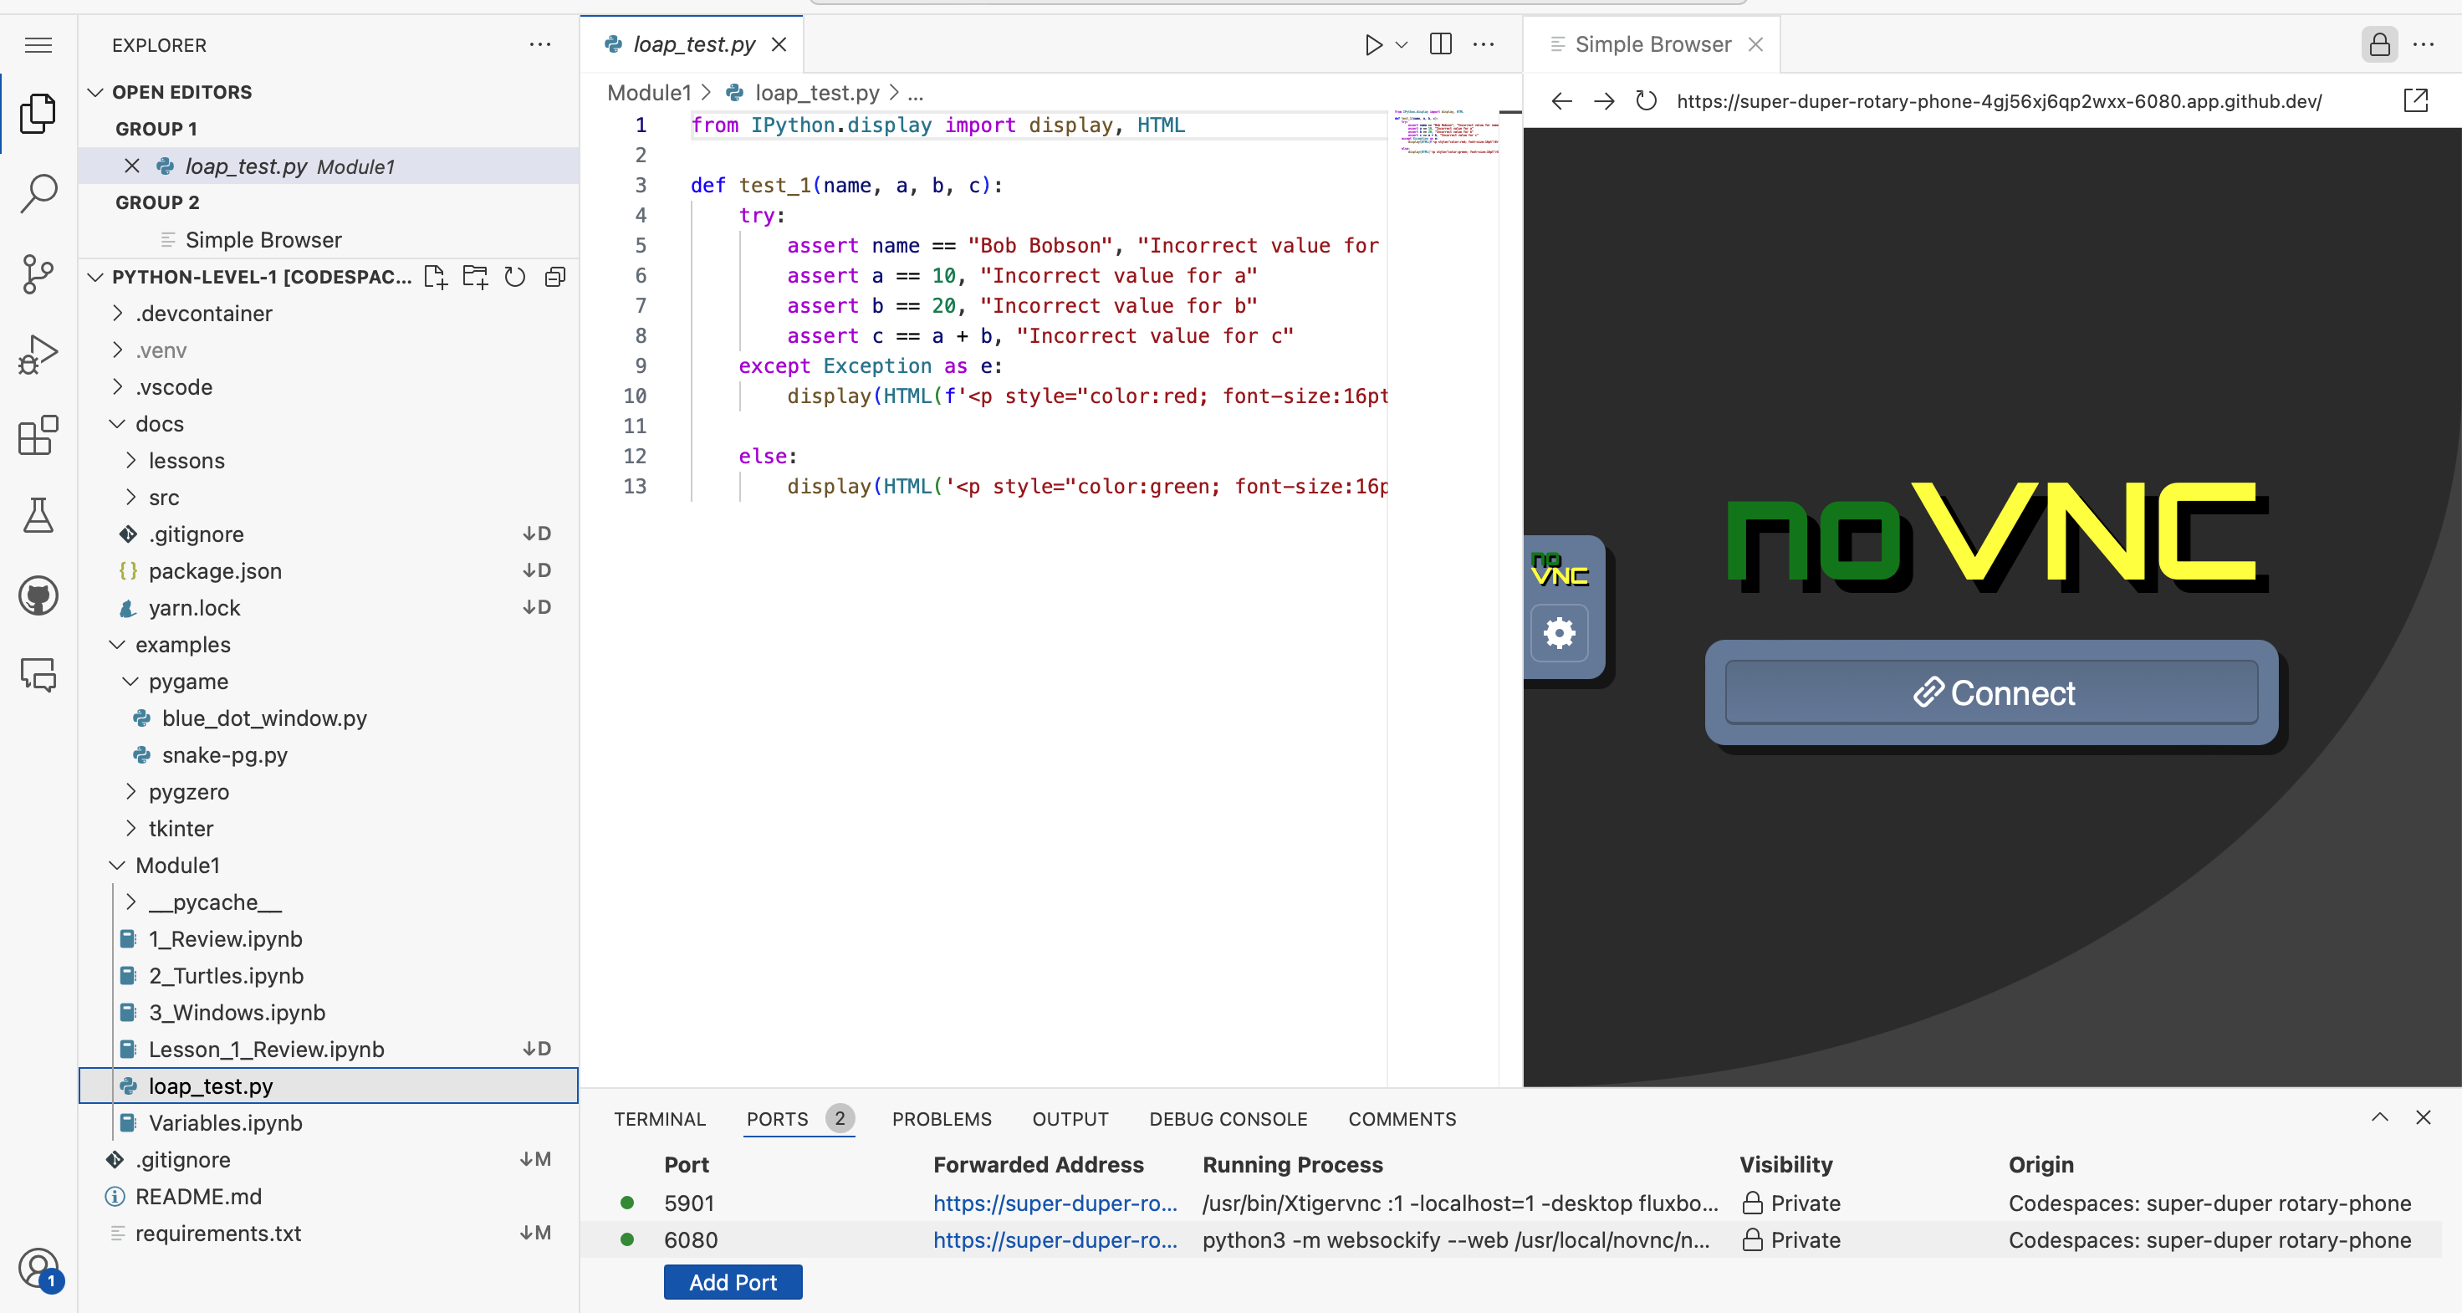Open the Source Control view

pyautogui.click(x=38, y=274)
